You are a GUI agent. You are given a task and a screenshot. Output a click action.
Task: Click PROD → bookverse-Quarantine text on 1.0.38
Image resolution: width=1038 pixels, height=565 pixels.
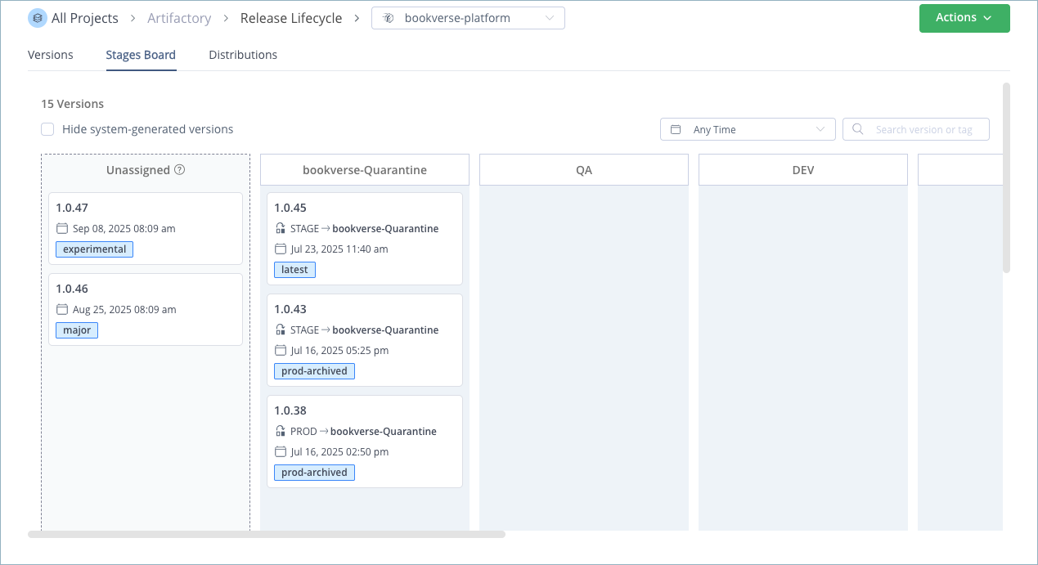click(x=364, y=432)
